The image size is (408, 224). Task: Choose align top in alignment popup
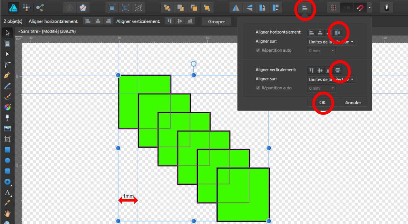click(311, 70)
